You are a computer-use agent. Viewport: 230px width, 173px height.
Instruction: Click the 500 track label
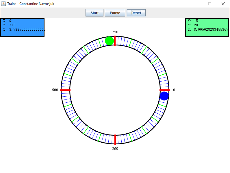55,90
